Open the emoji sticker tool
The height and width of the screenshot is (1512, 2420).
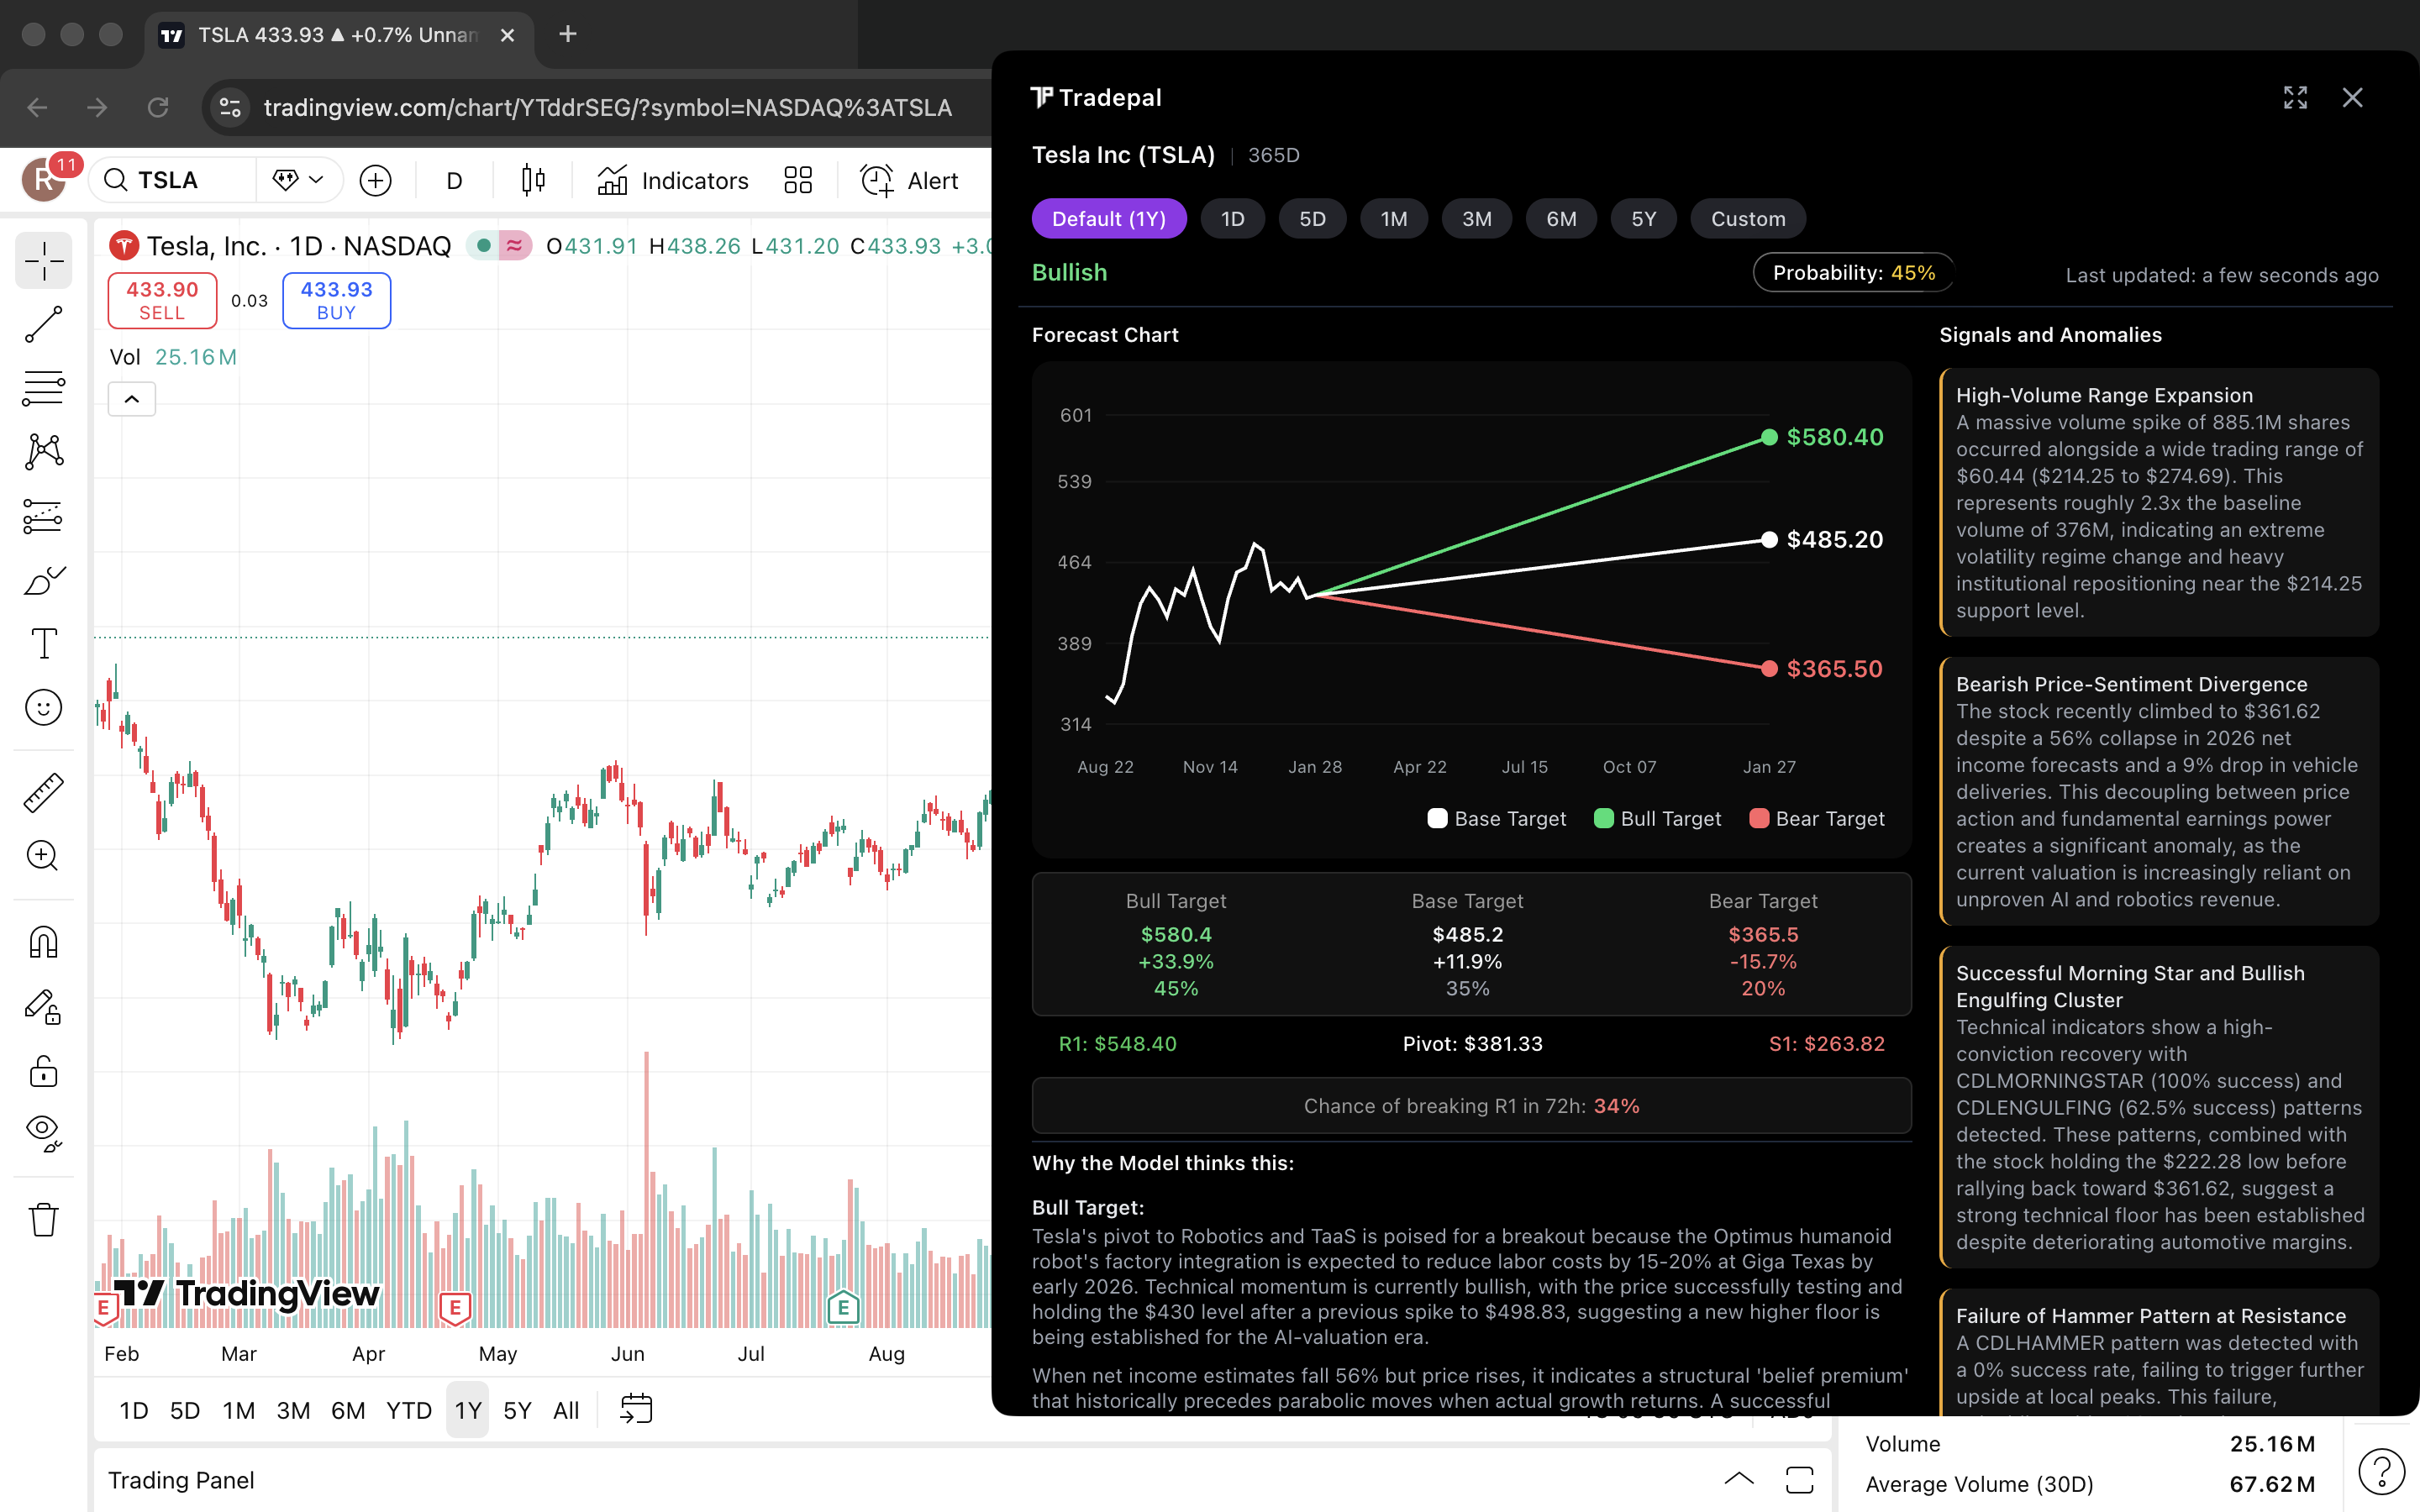pyautogui.click(x=43, y=707)
